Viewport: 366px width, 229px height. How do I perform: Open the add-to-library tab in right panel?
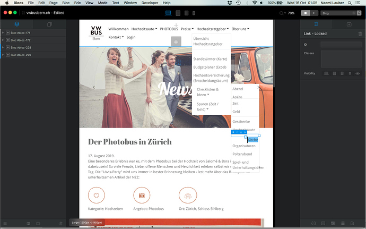pyautogui.click(x=349, y=24)
